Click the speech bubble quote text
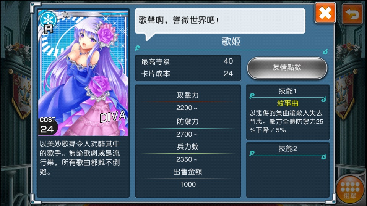The image size is (367, 206). [x=179, y=20]
